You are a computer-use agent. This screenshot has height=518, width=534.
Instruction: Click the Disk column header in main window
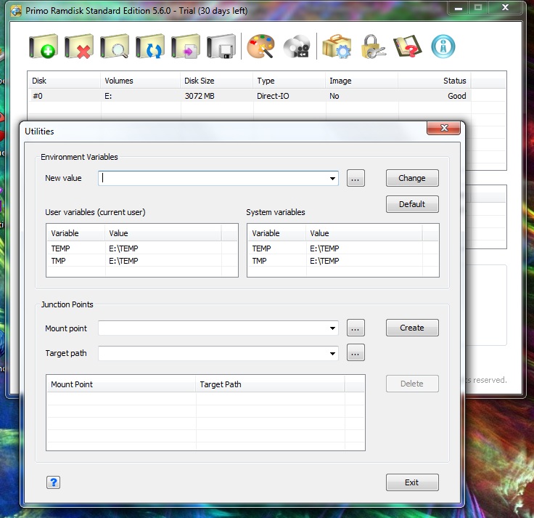tap(64, 81)
